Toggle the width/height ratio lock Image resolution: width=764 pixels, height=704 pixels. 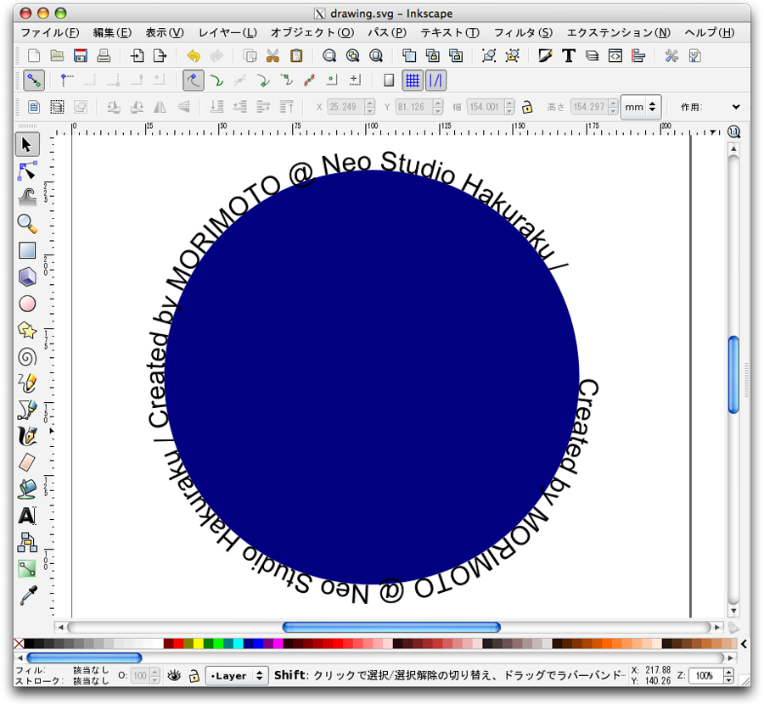click(x=526, y=107)
